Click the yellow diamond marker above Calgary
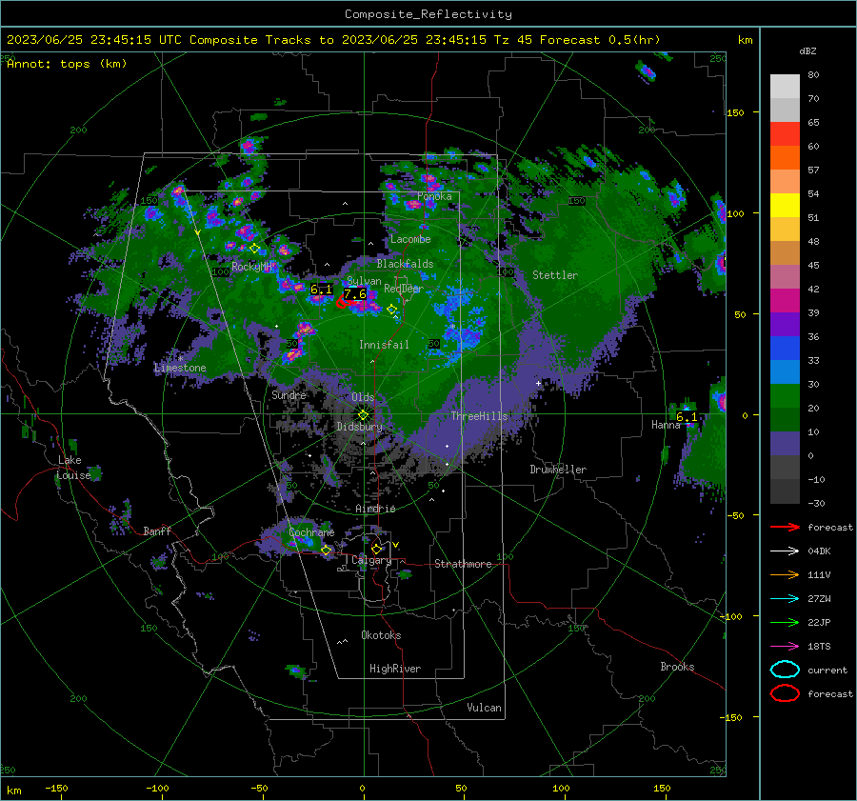This screenshot has height=801, width=857. coord(376,549)
